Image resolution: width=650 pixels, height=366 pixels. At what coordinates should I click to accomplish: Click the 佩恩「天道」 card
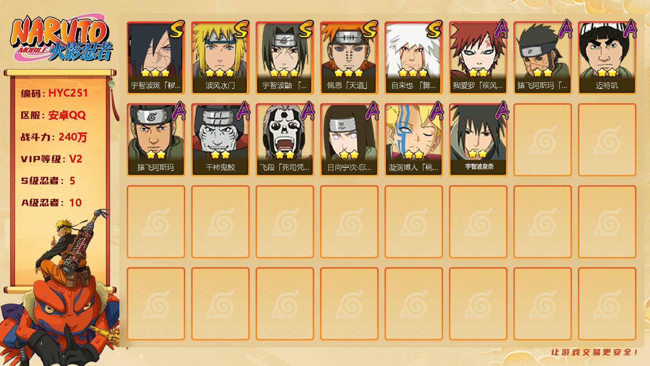(349, 58)
